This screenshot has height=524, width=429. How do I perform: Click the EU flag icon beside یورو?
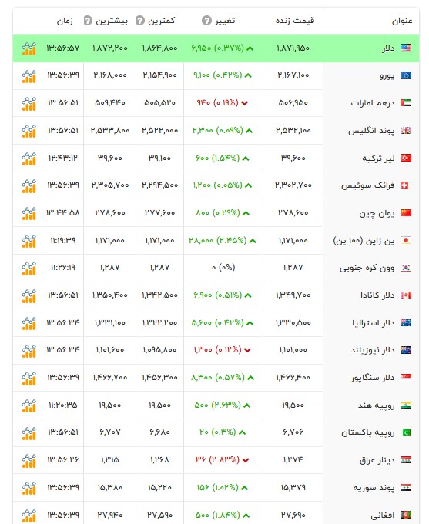coord(406,75)
